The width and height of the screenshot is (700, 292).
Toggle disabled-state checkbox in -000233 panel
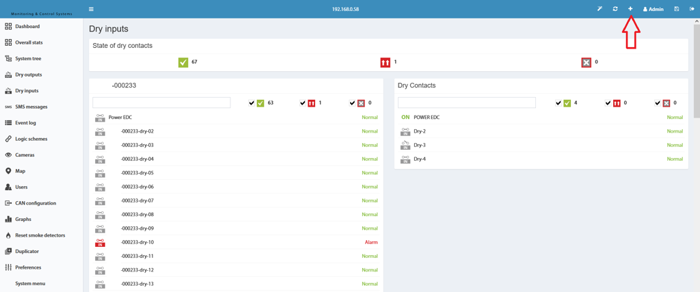point(353,103)
